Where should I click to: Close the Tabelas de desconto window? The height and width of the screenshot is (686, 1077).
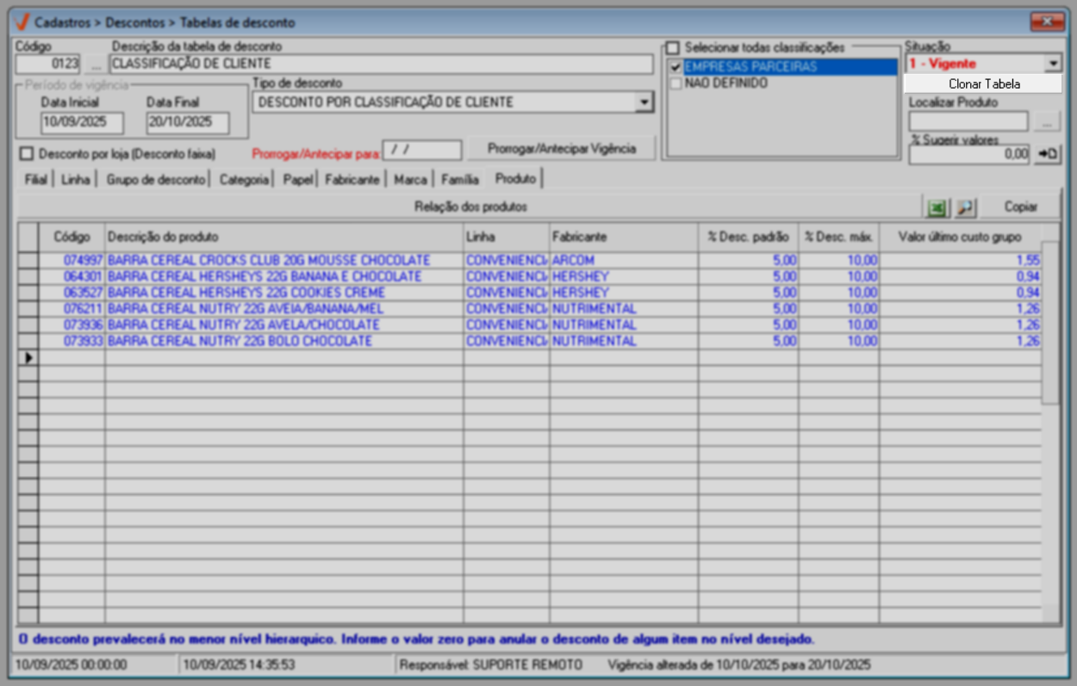(1048, 21)
